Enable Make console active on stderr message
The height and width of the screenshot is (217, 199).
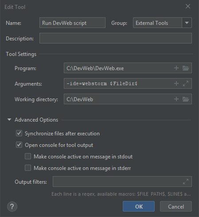pos(28,168)
